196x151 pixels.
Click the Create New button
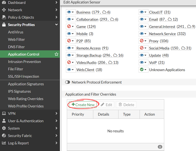[83, 105]
